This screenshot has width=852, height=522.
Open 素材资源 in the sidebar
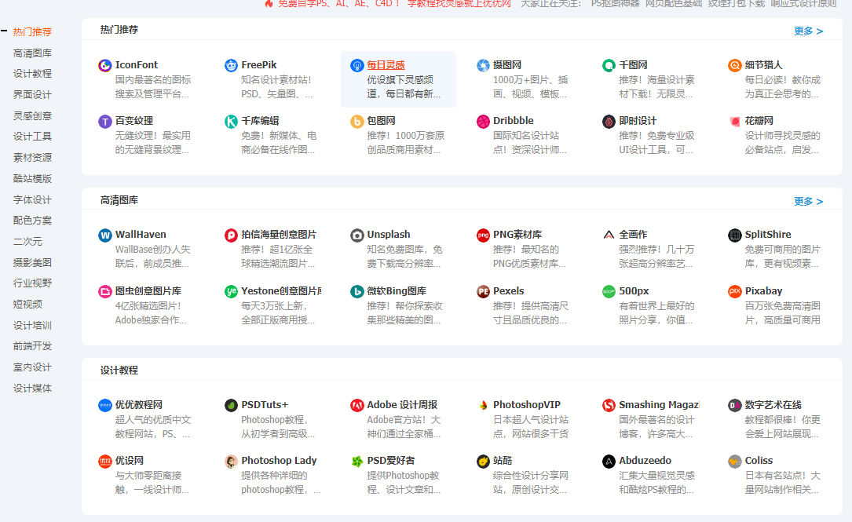(32, 158)
